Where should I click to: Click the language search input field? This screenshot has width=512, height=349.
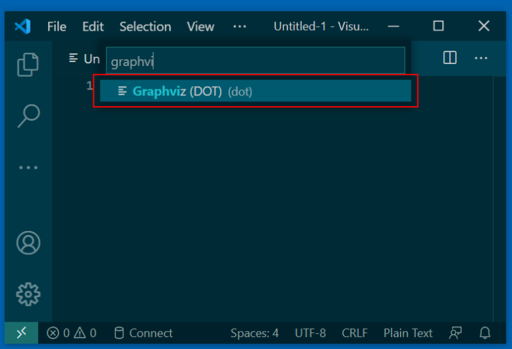click(255, 62)
